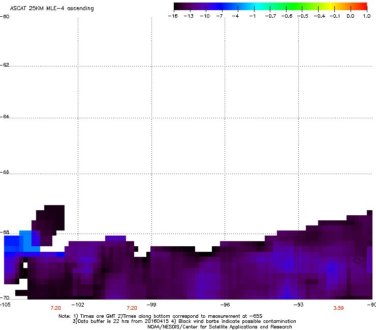Screen dimensions: 376x330
Task: Click the red 3:59 time label
Action: pyautogui.click(x=338, y=308)
